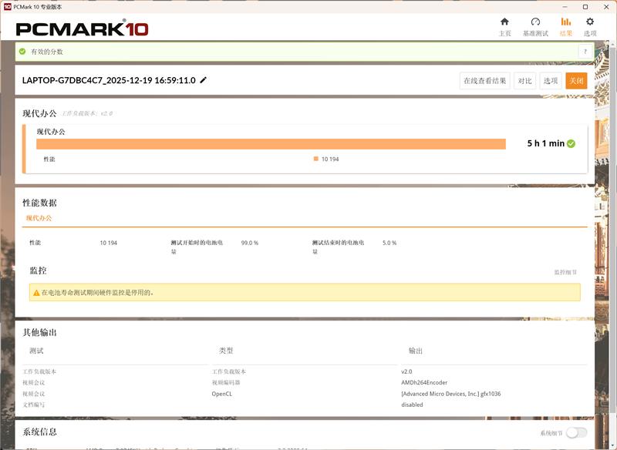Click the 类型 column header
Viewport: 617px width, 450px height.
(x=226, y=351)
